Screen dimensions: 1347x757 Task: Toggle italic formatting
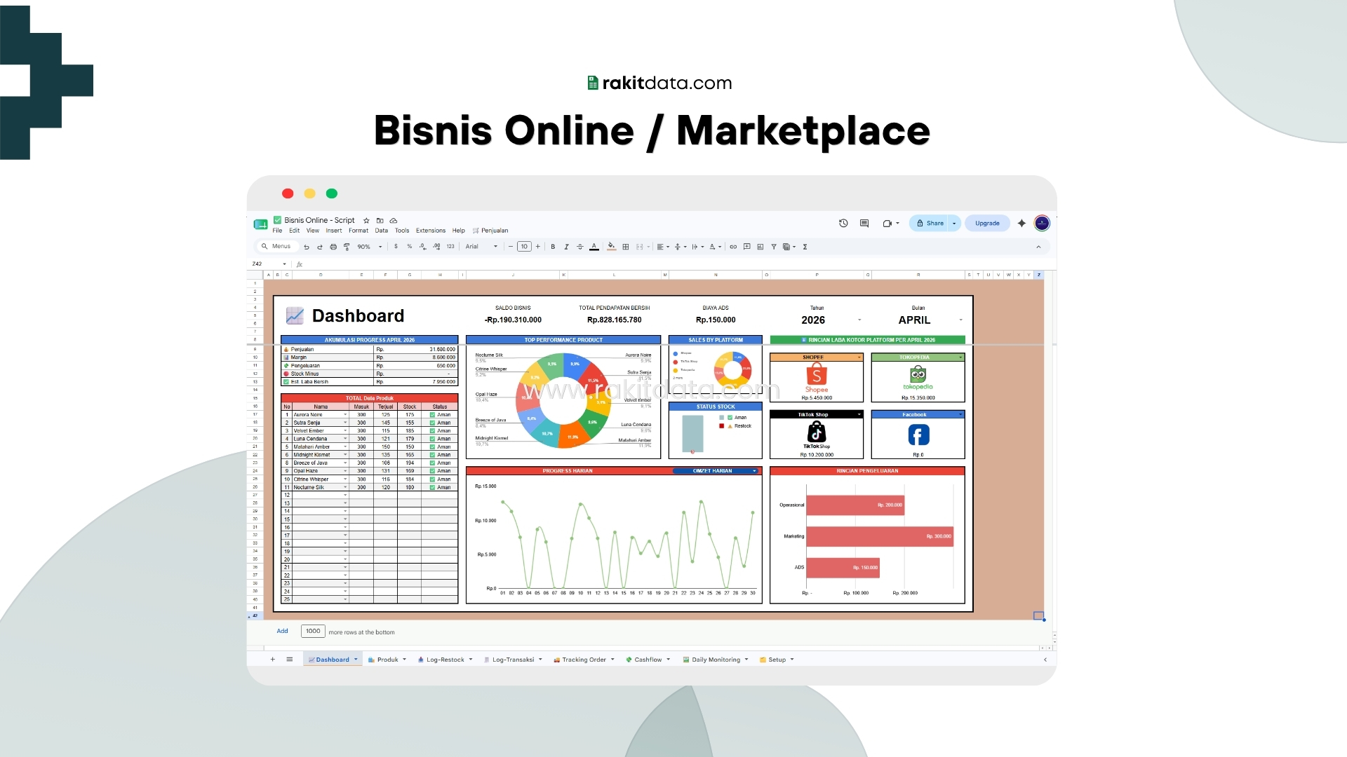tap(566, 247)
